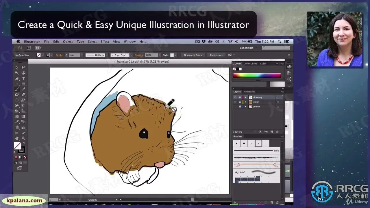Activate the Hand tool
The image size is (370, 208).
click(x=17, y=138)
